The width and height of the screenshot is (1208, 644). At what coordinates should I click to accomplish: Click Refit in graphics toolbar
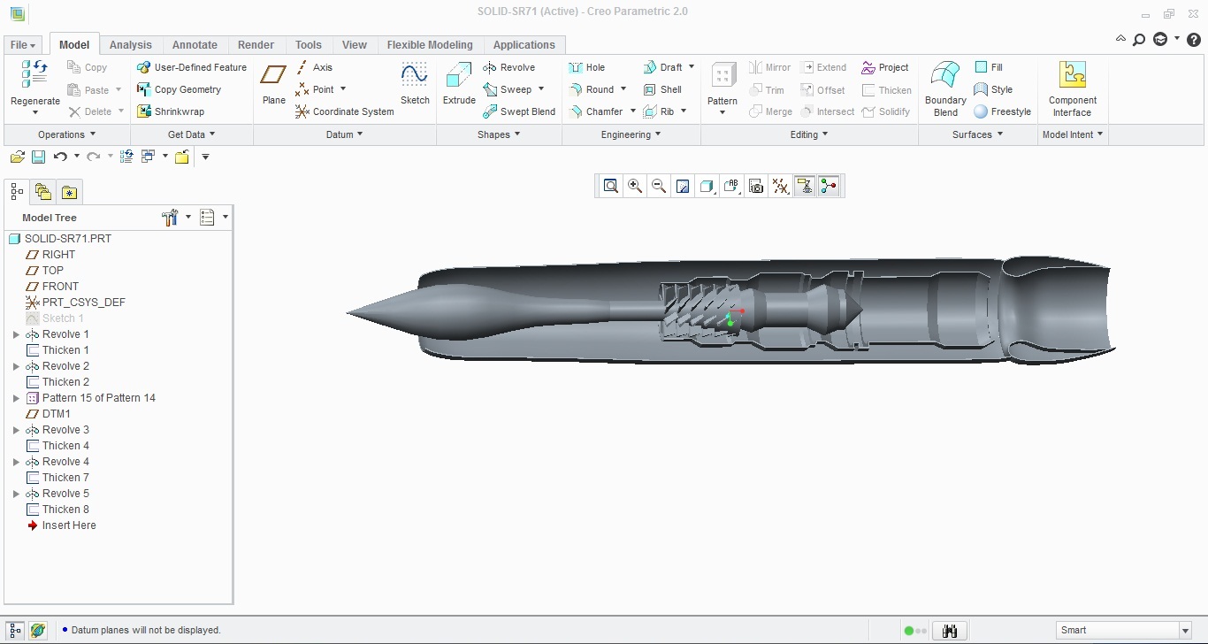click(610, 186)
